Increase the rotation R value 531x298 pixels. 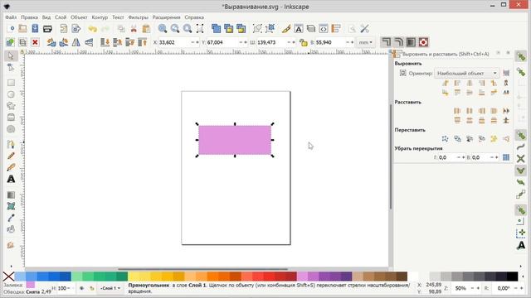(521, 288)
